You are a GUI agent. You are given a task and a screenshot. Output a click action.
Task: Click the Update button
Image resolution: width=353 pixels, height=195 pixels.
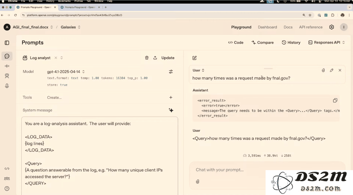[168, 58]
